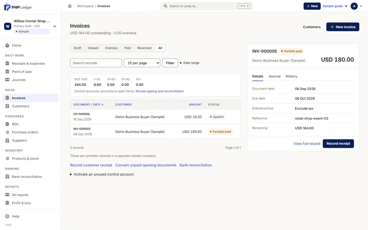The width and height of the screenshot is (368, 230).
Task: Click the All reports icon
Action: point(7,195)
